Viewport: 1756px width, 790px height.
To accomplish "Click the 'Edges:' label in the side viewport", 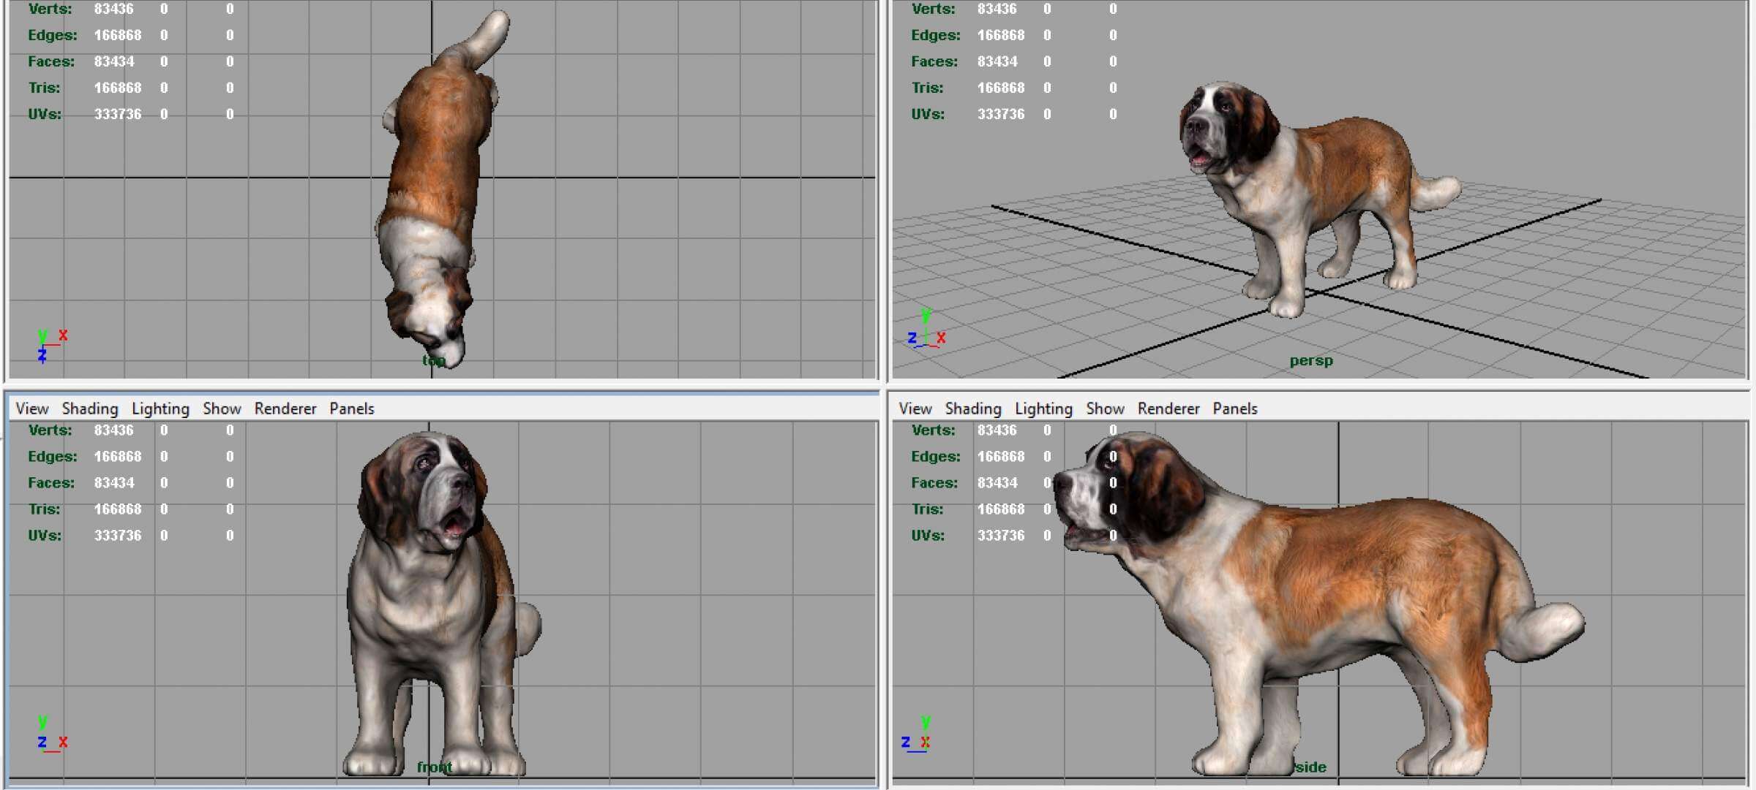I will click(x=935, y=456).
